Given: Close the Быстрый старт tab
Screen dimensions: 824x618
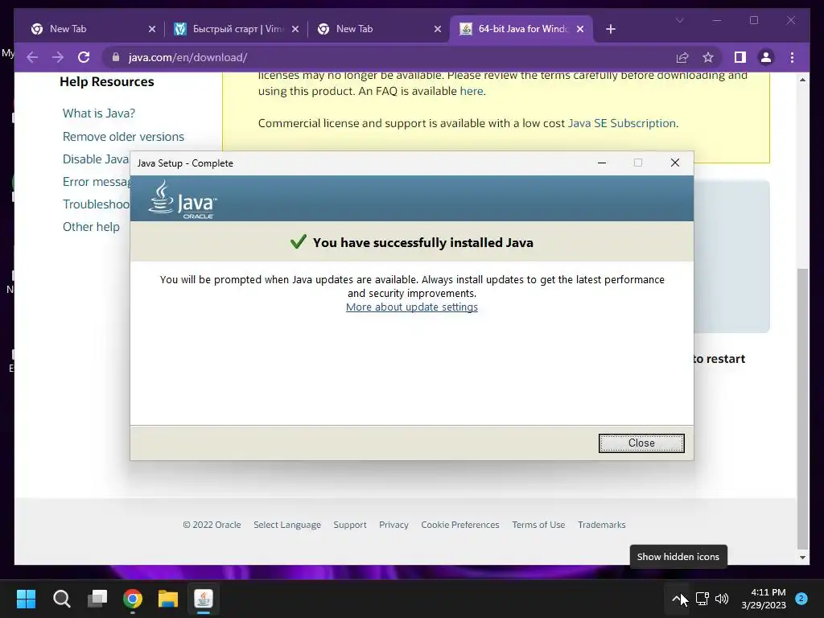Looking at the screenshot, I should pos(295,29).
